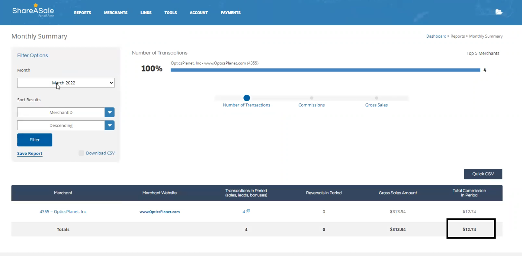Click the Reversals in Period column header
The height and width of the screenshot is (256, 522).
tap(324, 193)
